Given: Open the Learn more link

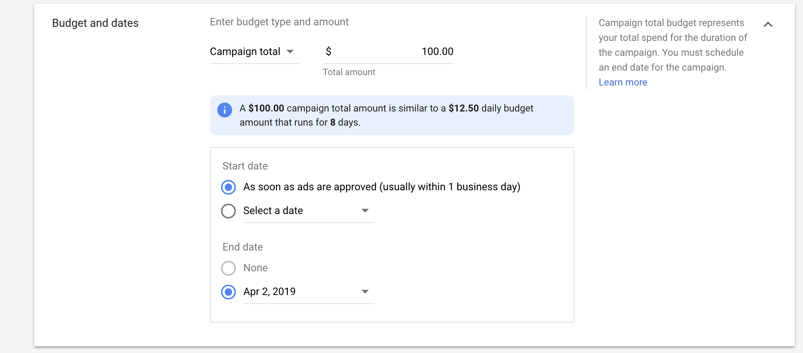Looking at the screenshot, I should click(623, 82).
